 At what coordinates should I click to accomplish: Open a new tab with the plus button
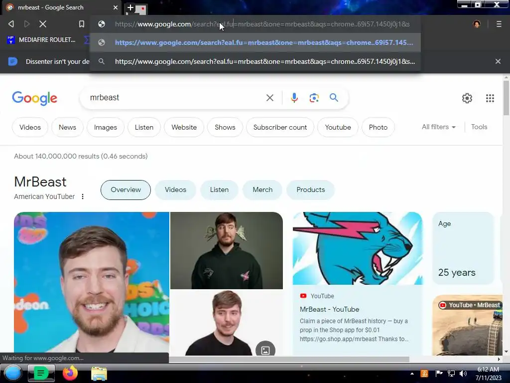(x=130, y=7)
